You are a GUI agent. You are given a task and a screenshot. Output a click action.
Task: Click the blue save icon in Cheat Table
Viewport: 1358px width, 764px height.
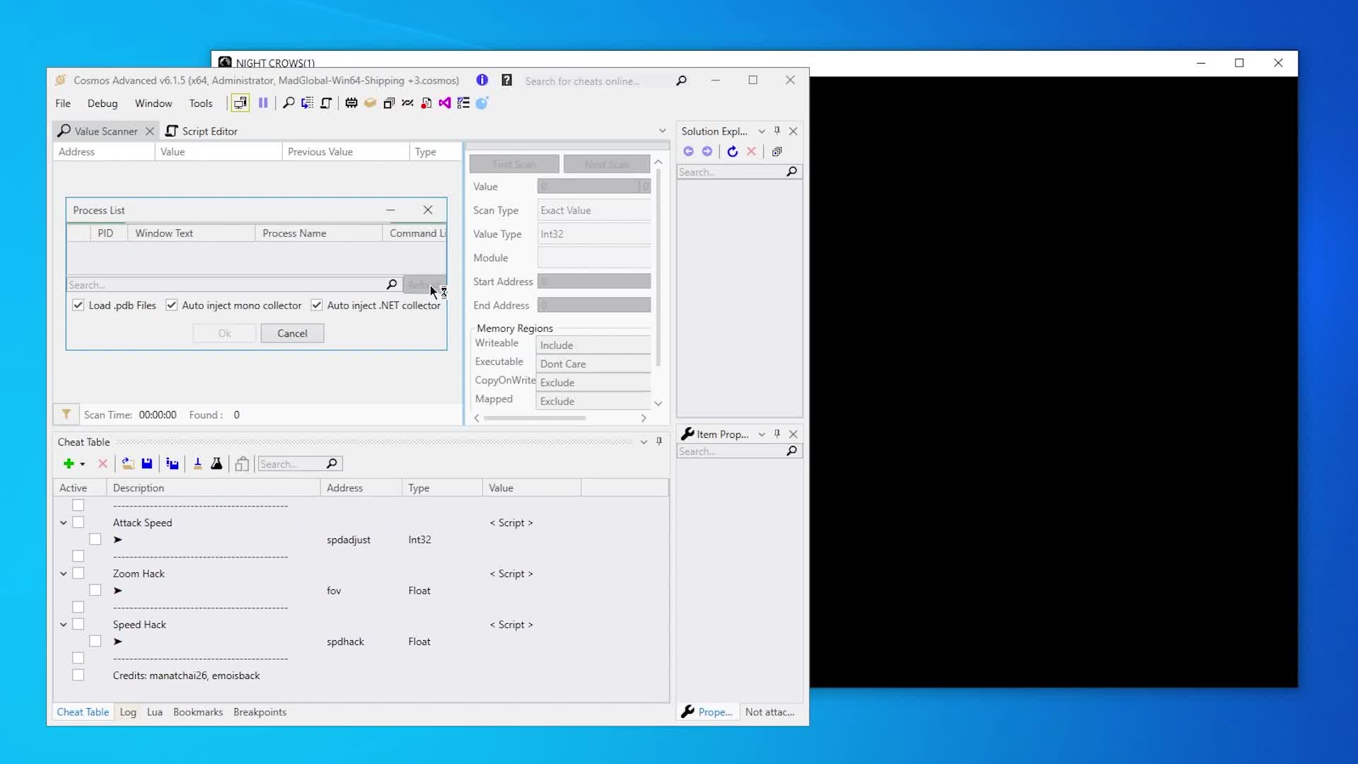147,464
